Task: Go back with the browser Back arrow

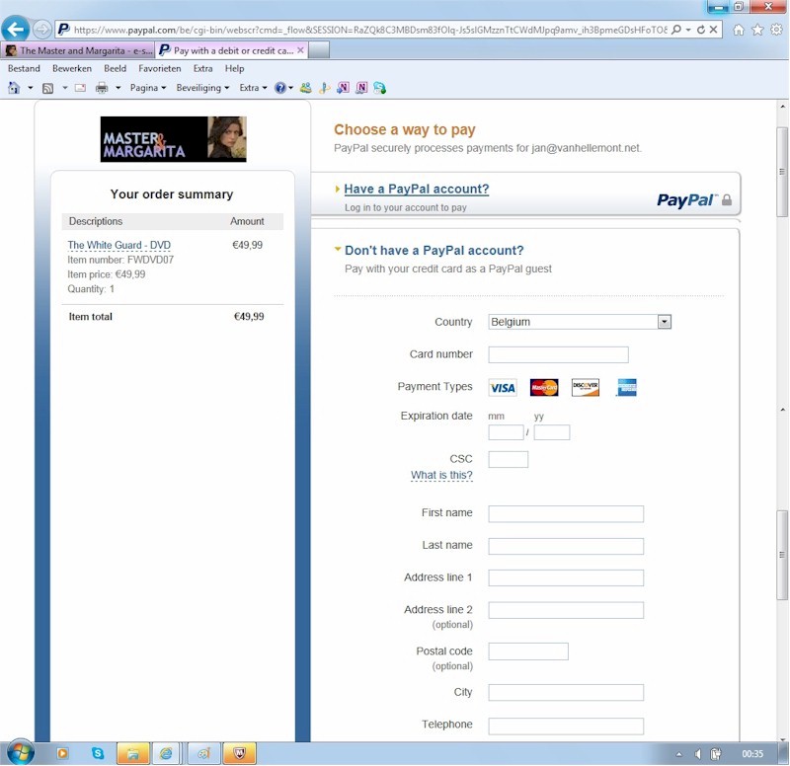Action: click(15, 30)
